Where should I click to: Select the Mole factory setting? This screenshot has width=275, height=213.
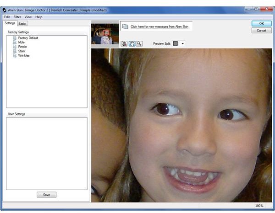[x=22, y=43]
